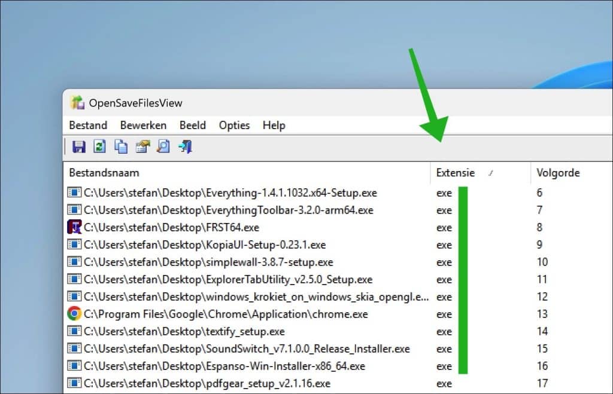The height and width of the screenshot is (394, 613).
Task: Click Volgorde value 13
Action: 542,314
